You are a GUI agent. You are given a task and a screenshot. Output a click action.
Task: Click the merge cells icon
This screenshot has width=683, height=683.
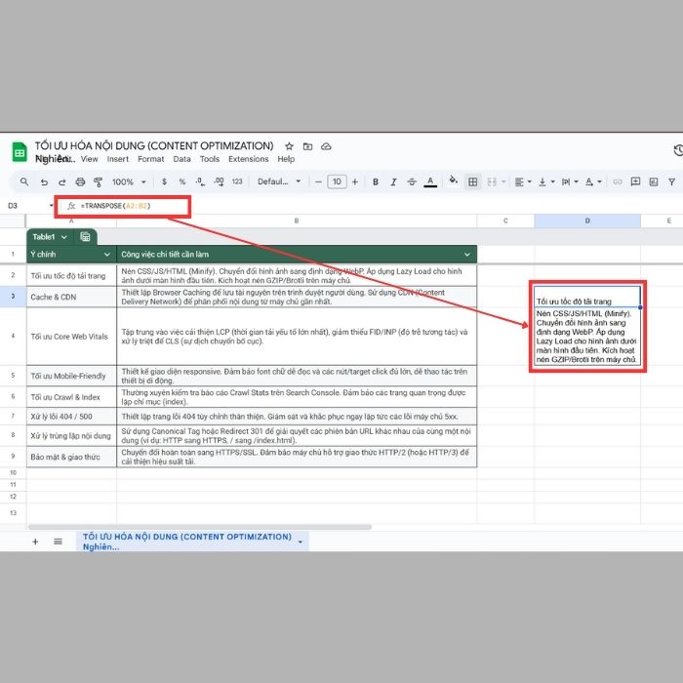pos(492,181)
